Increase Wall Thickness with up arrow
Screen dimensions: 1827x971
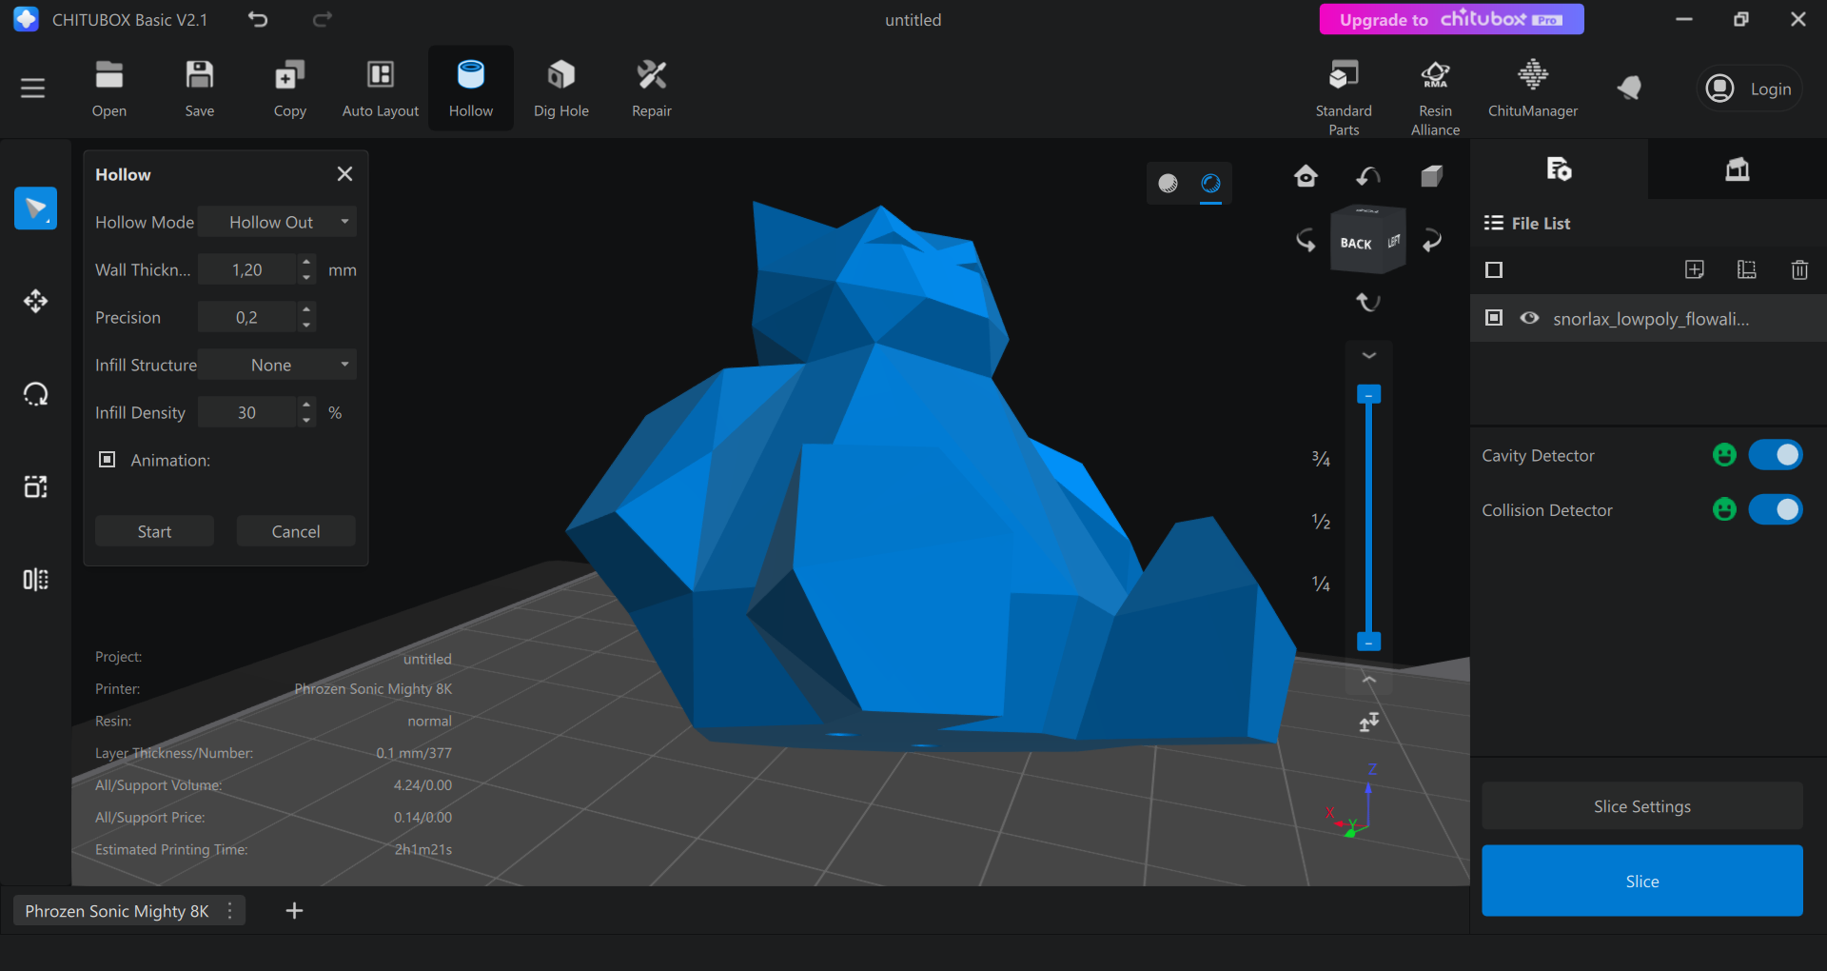point(306,262)
